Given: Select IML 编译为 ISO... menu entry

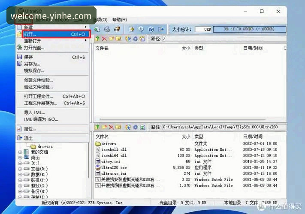Looking at the screenshot, I should point(52,119).
